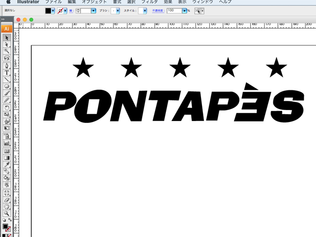Open the select similar options dropdown

pyautogui.click(x=202, y=11)
